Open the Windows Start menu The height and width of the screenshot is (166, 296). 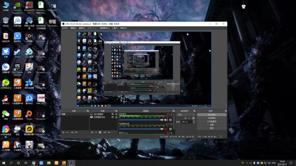(4, 163)
